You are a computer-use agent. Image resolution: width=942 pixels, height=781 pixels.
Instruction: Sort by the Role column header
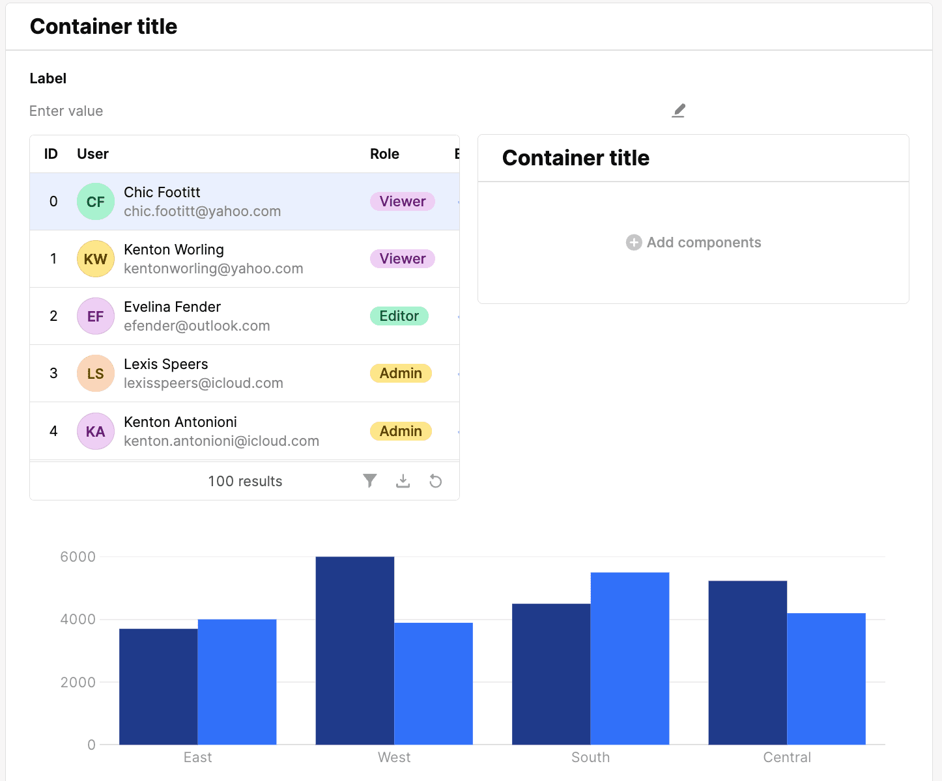tap(384, 154)
